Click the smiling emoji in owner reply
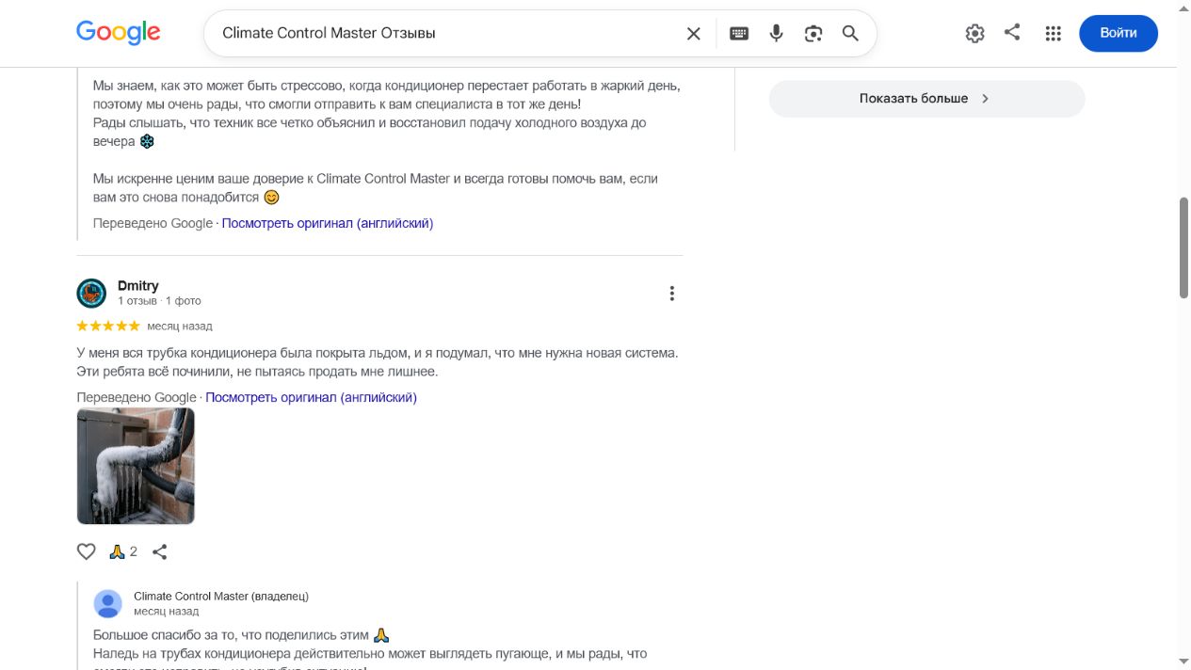The width and height of the screenshot is (1191, 670). click(272, 198)
